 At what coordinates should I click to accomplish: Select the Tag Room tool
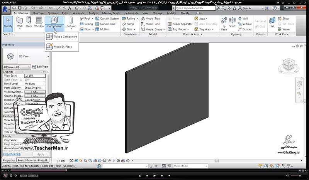(x=177, y=29)
